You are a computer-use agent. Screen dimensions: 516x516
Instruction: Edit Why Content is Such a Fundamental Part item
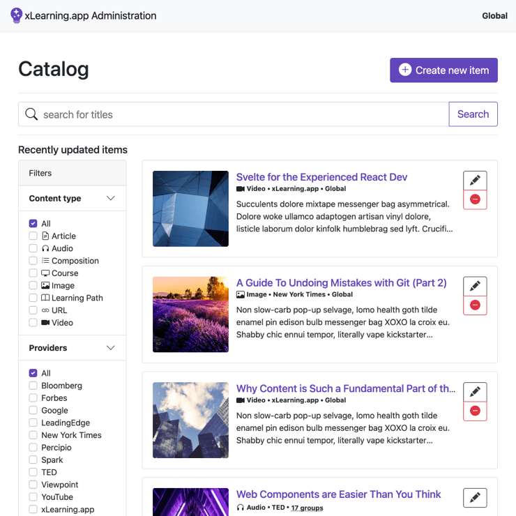pyautogui.click(x=475, y=392)
